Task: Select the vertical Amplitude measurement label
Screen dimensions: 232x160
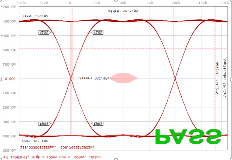Action: point(224,78)
